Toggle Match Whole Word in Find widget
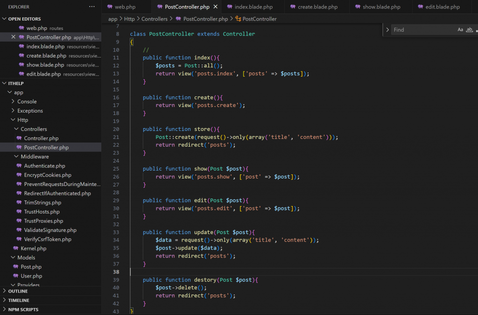478x315 pixels. point(470,29)
